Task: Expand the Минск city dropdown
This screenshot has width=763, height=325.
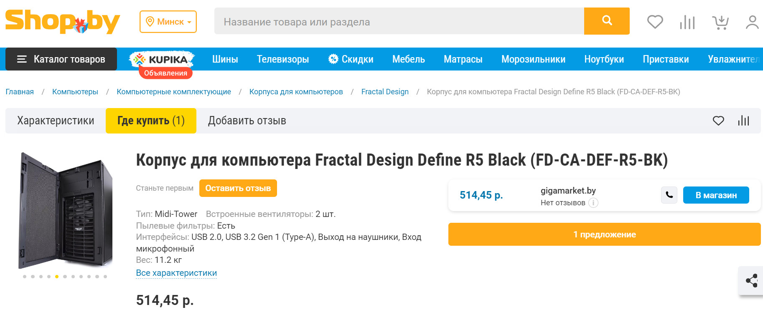Action: [168, 22]
